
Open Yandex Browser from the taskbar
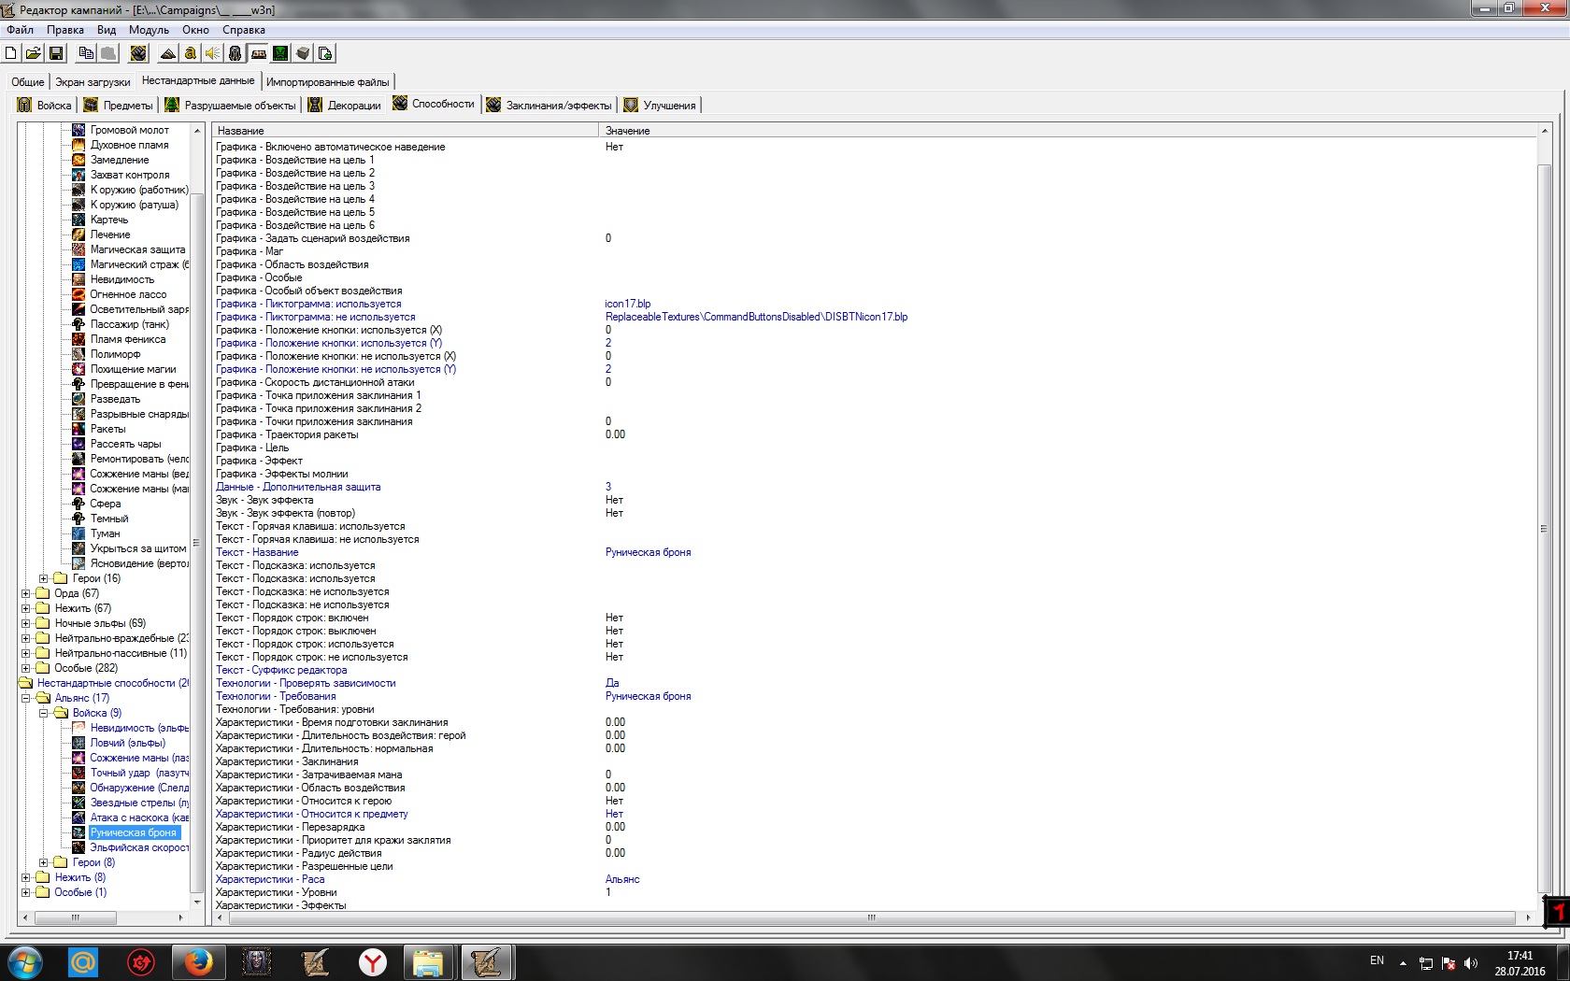372,961
